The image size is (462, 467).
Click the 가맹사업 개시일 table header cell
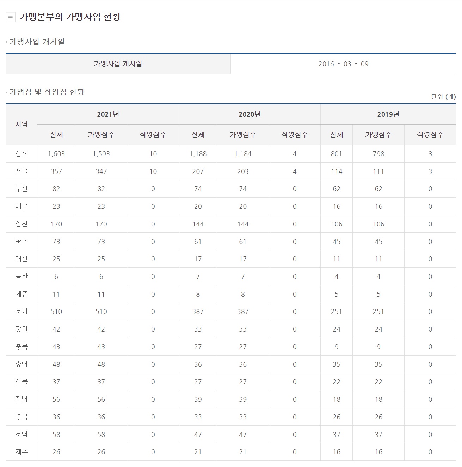118,64
